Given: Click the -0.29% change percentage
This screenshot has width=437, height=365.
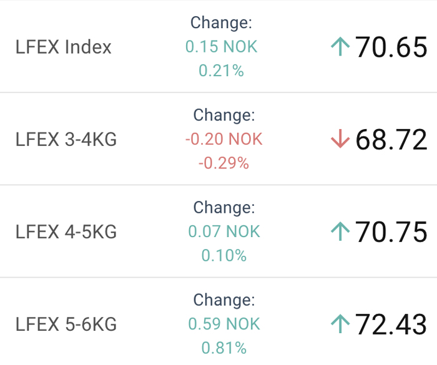Looking at the screenshot, I should (223, 163).
